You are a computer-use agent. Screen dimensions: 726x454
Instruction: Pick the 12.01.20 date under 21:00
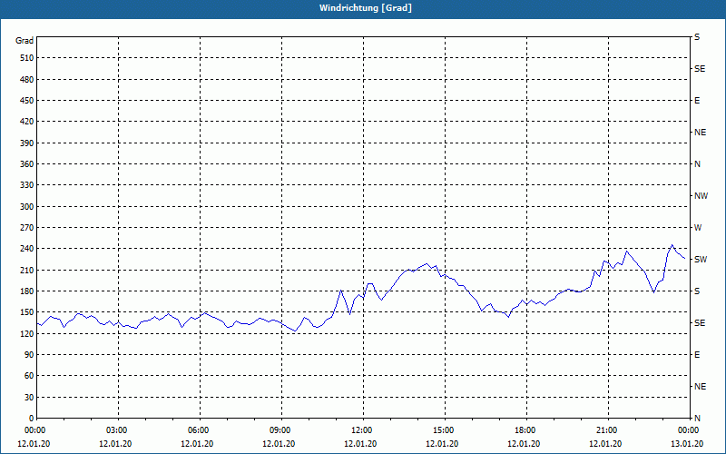coord(605,444)
